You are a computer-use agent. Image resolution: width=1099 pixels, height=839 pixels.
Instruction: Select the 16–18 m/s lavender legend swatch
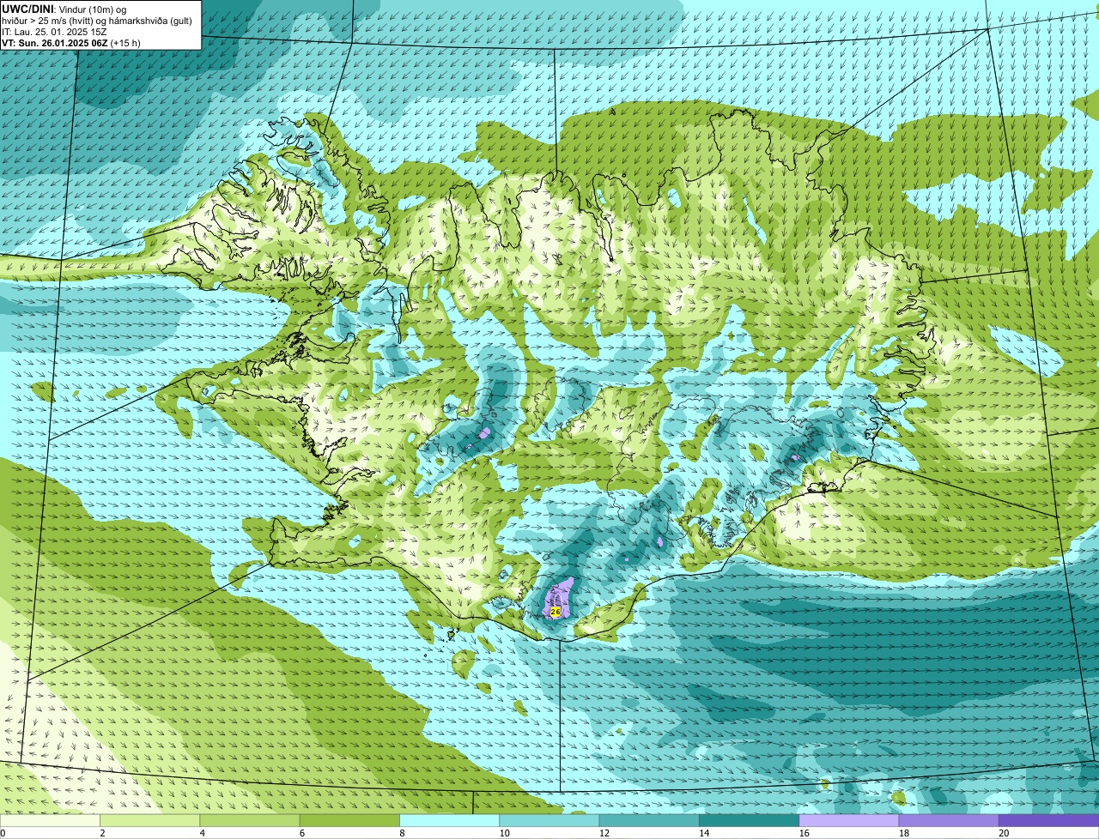849,820
